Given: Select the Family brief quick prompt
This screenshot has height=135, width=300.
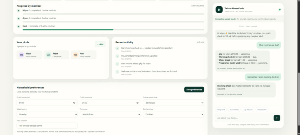Looking at the screenshot, I should (x=221, y=110).
